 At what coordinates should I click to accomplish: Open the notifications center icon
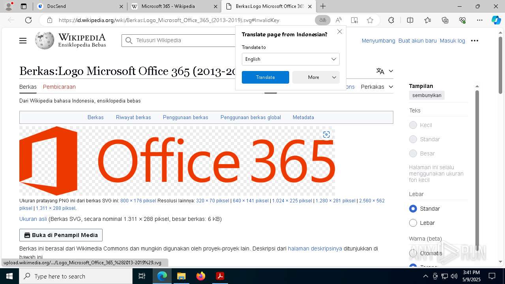click(x=492, y=276)
